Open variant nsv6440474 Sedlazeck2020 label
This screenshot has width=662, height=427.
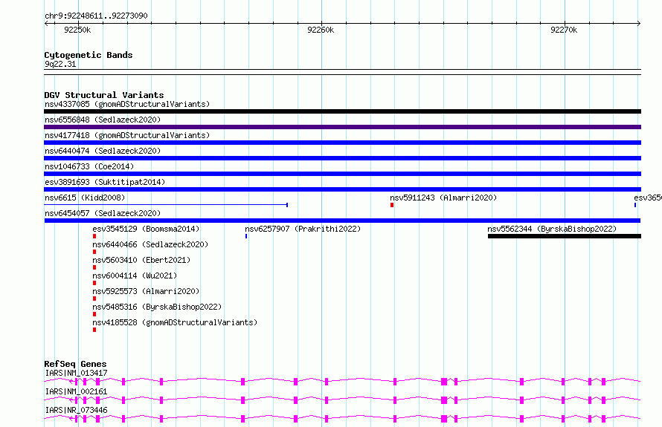[103, 151]
